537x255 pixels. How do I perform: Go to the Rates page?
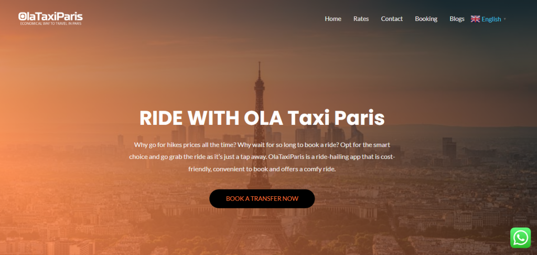point(361,19)
